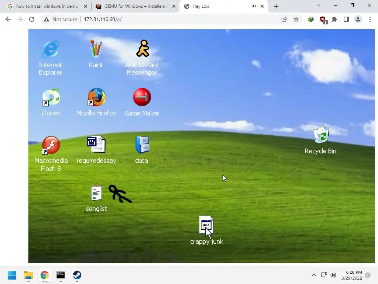378x284 pixels.
Task: Open the uBlock Origin shield extension
Action: [x=323, y=20]
